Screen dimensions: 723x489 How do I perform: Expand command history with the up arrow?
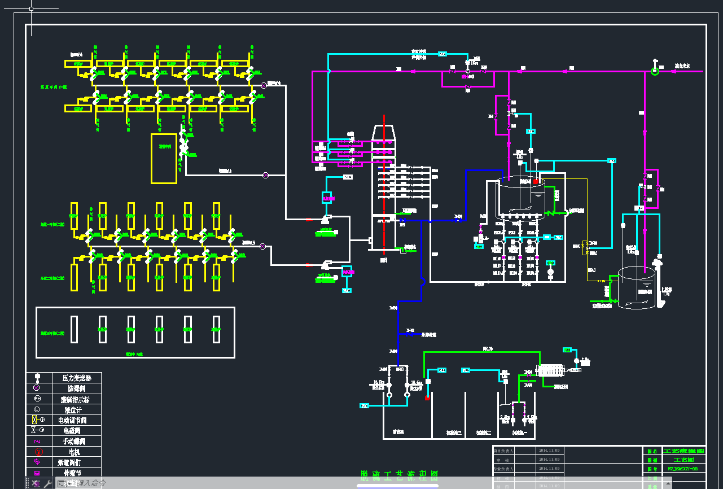click(x=668, y=483)
